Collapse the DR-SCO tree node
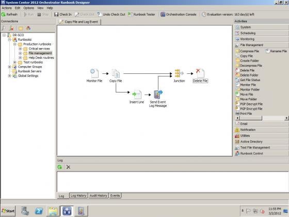 click(x=4, y=35)
